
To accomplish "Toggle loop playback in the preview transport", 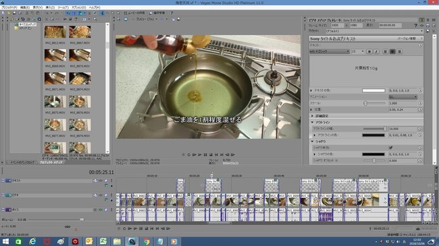I will click(188, 154).
